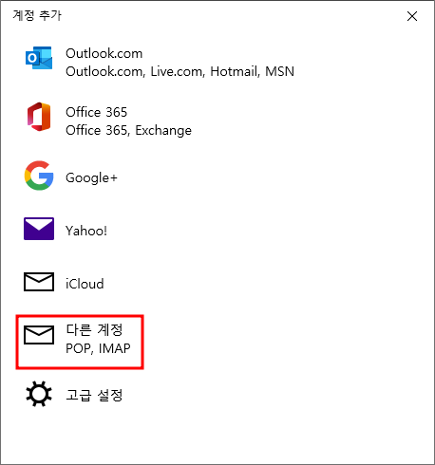
Task: Select the 다른 계정 title text
Action: pos(94,330)
